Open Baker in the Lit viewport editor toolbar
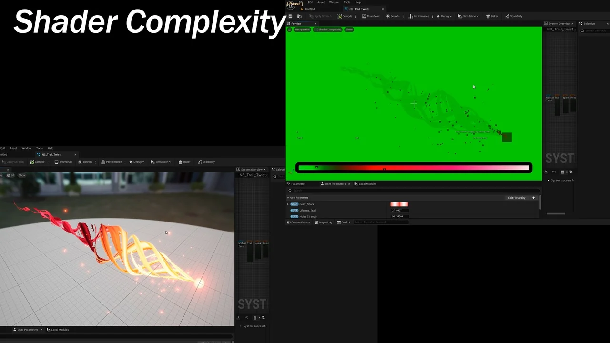Screen dimensions: 610x343 click(184, 162)
